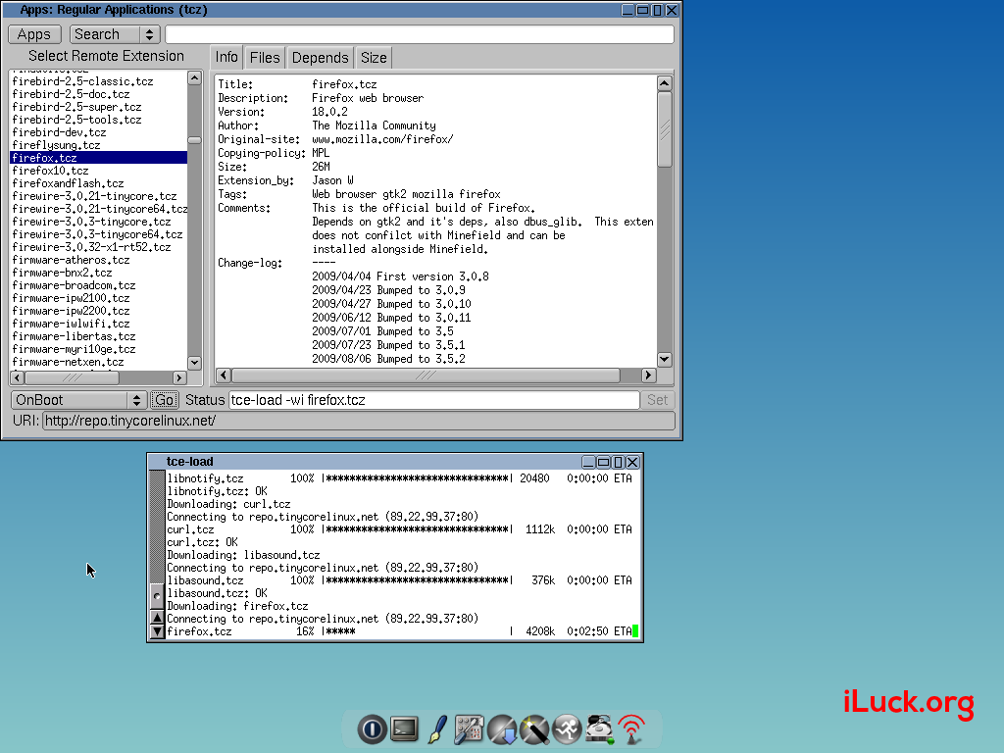This screenshot has width=1004, height=753.
Task: Click the Exit power icon in the dock
Action: (372, 728)
